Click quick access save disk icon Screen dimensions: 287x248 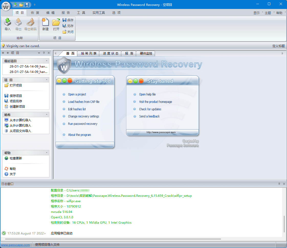pyautogui.click(x=27, y=5)
